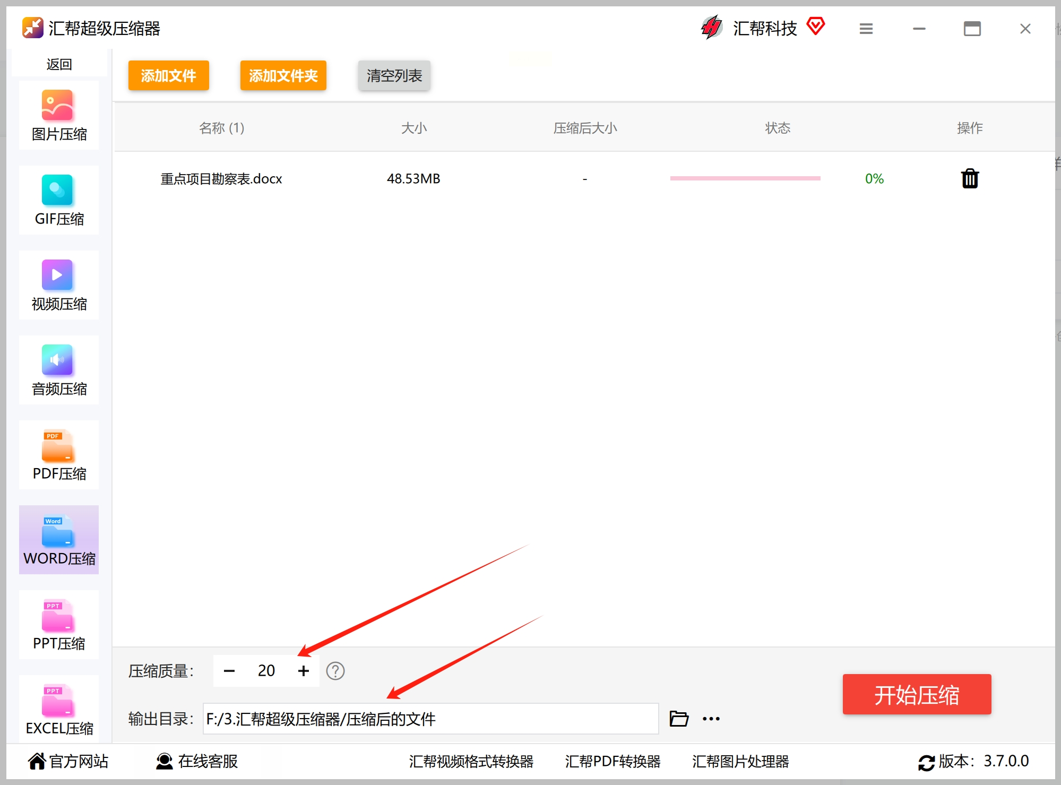Select the GIF压缩 sidebar icon

pyautogui.click(x=58, y=201)
